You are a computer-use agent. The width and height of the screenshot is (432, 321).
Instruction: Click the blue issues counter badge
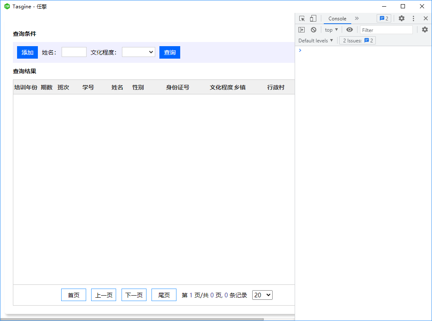point(383,18)
